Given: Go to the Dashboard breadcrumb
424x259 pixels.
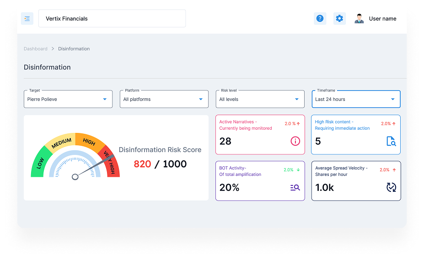Looking at the screenshot, I should pyautogui.click(x=35, y=48).
